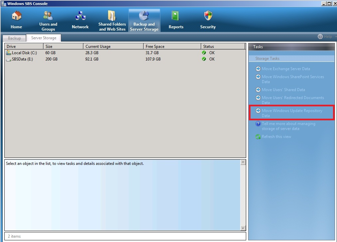
Task: Click the 31.7 GB free space cell
Action: tap(152, 53)
